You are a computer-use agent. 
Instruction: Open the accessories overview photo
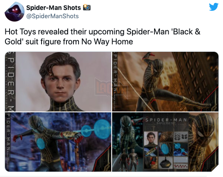pos(165,142)
